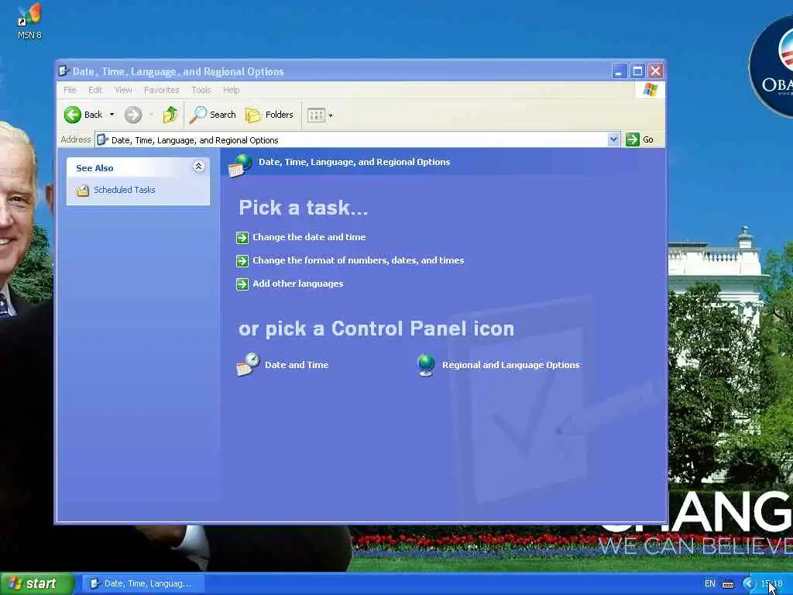
Task: Click the EN language indicator
Action: coord(710,583)
